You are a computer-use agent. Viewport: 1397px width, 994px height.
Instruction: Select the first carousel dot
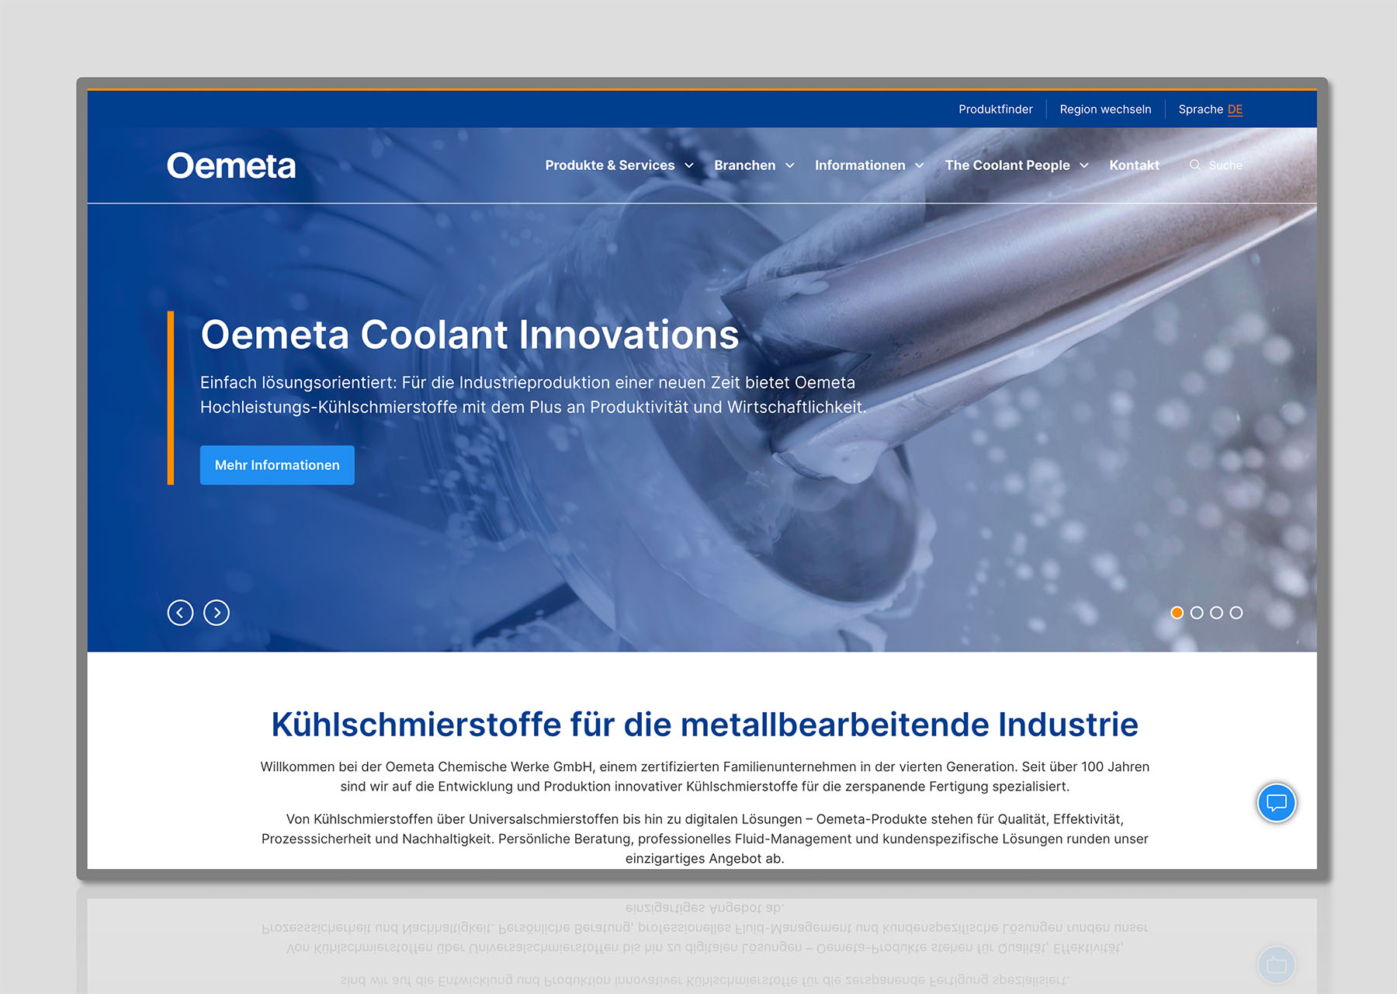pyautogui.click(x=1177, y=613)
